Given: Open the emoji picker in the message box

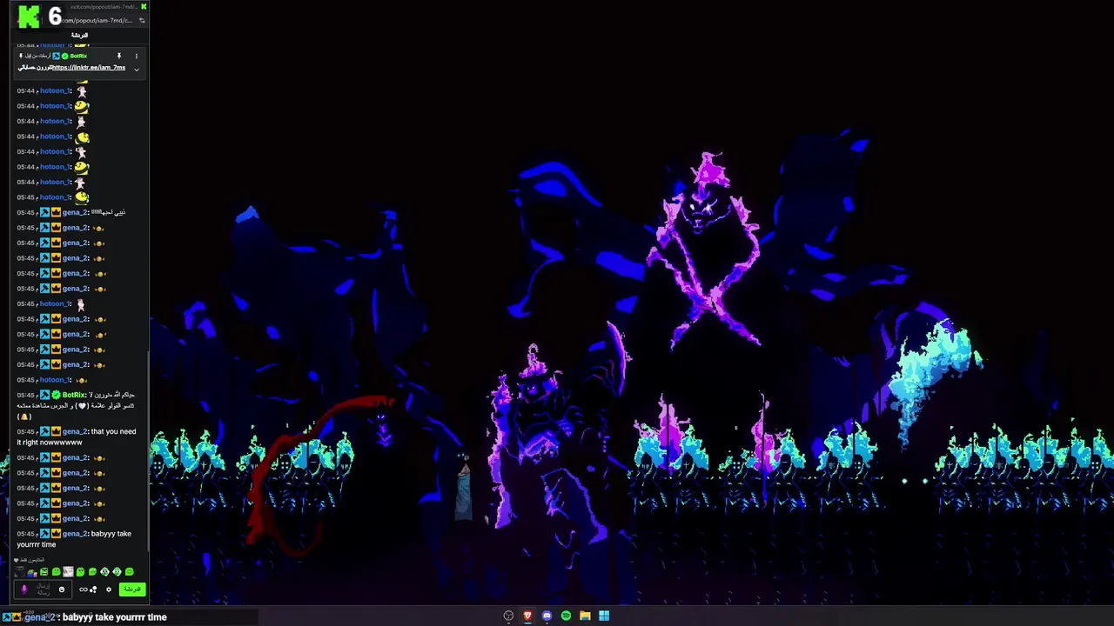Looking at the screenshot, I should [x=62, y=589].
